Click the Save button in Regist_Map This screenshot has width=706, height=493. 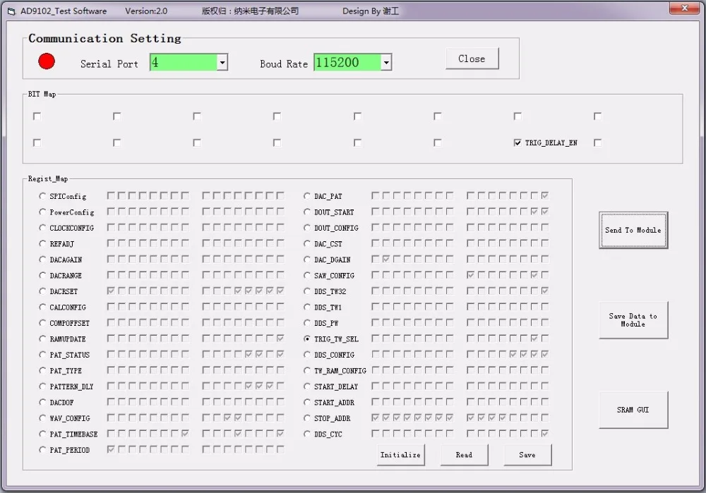(527, 455)
